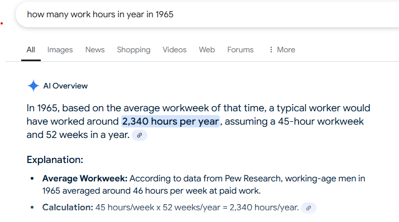Click the 'Explanation:' heading
The width and height of the screenshot is (399, 222).
pyautogui.click(x=55, y=160)
